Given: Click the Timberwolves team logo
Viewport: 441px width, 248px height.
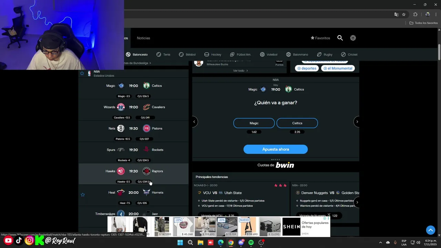Looking at the screenshot, I should point(121,214).
